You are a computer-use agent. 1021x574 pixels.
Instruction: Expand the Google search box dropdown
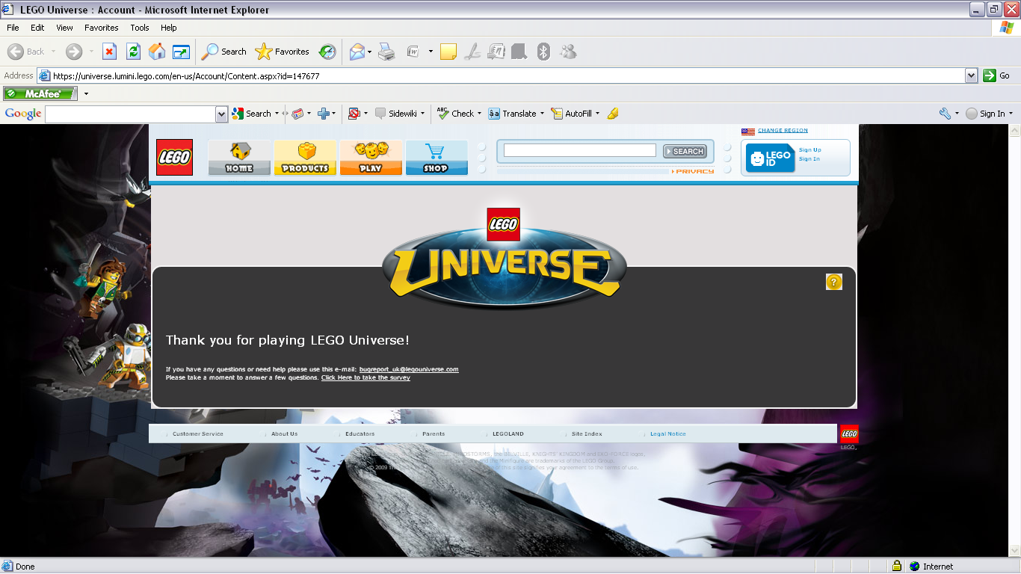(221, 114)
